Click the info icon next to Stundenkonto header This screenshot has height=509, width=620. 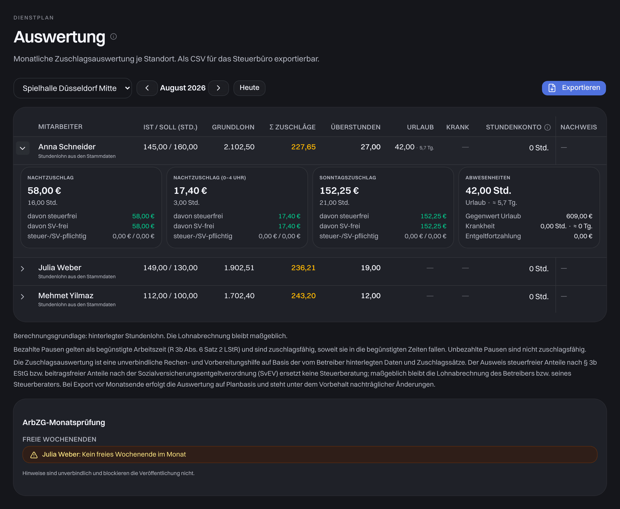(547, 127)
